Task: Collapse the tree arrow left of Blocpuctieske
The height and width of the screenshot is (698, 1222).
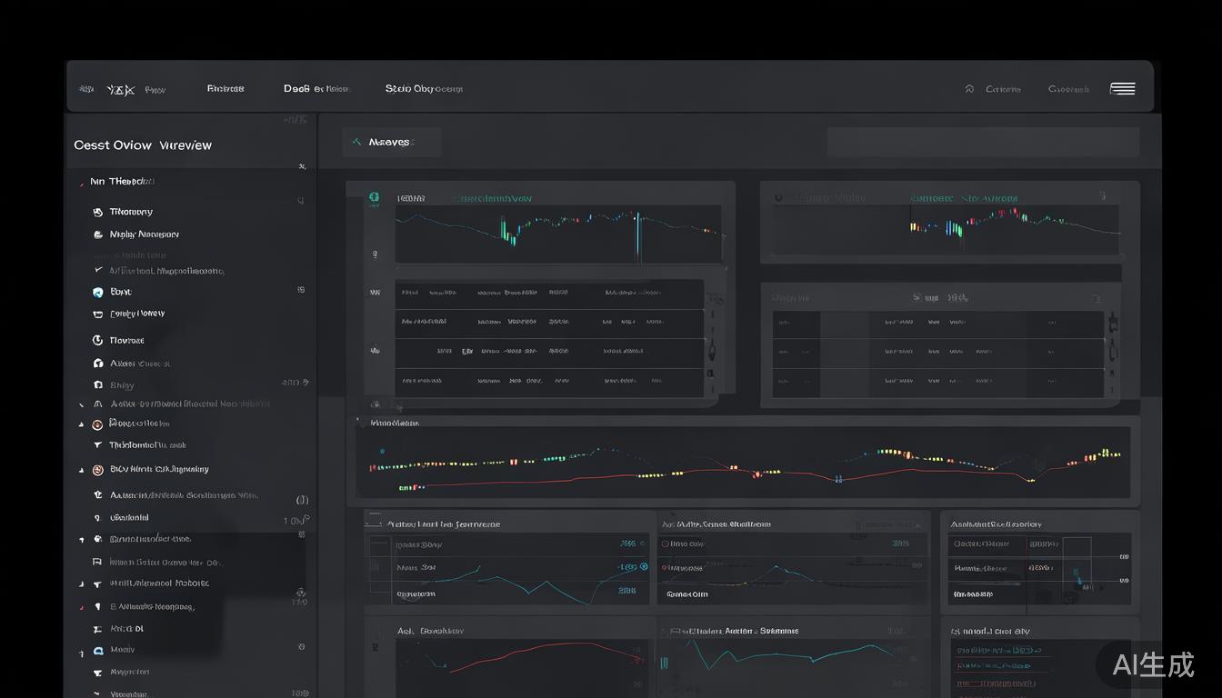Action: 81,424
